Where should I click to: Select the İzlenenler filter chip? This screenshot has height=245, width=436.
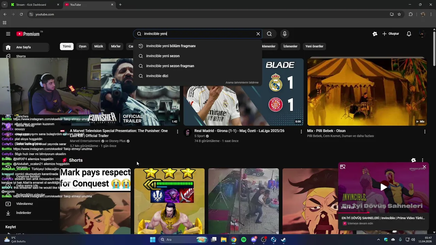(290, 46)
